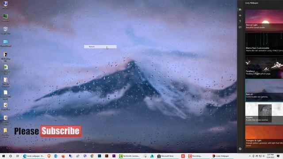
Task: Select the Triangles & Light wallpaper
Action: pyautogui.click(x=264, y=136)
